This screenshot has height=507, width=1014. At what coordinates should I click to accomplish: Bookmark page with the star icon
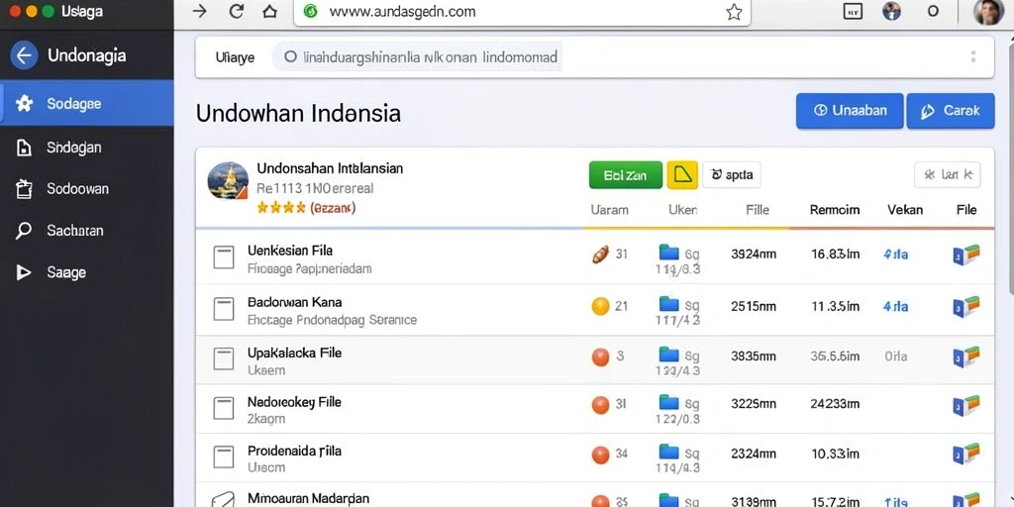pyautogui.click(x=734, y=12)
